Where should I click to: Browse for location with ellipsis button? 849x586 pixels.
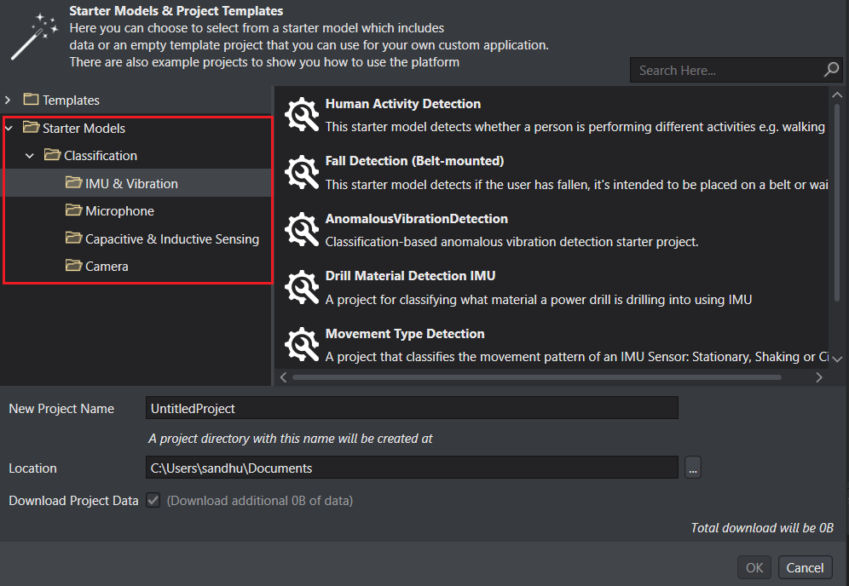692,468
